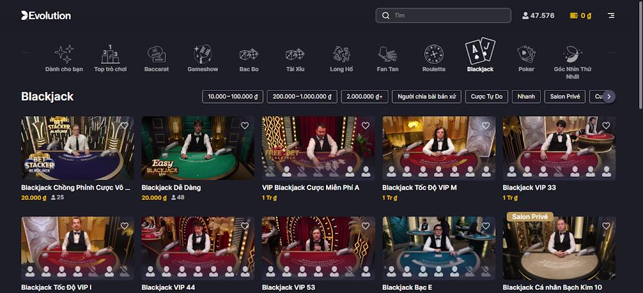The width and height of the screenshot is (643, 293).
Task: Select the Blackjack cards icon
Action: pyautogui.click(x=480, y=51)
